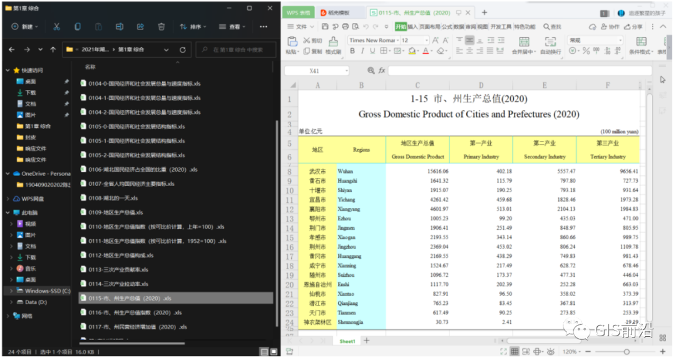Click the WPS Save icon

[325, 26]
